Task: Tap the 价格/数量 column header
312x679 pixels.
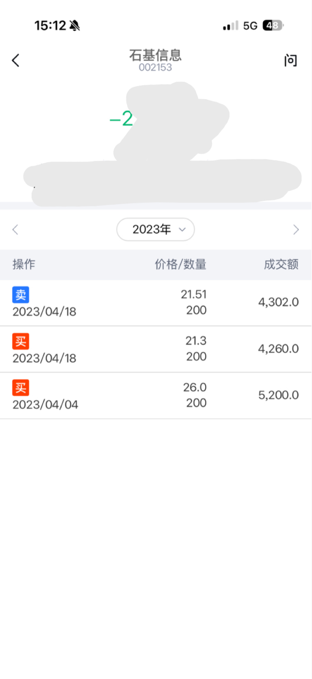Action: [x=180, y=264]
